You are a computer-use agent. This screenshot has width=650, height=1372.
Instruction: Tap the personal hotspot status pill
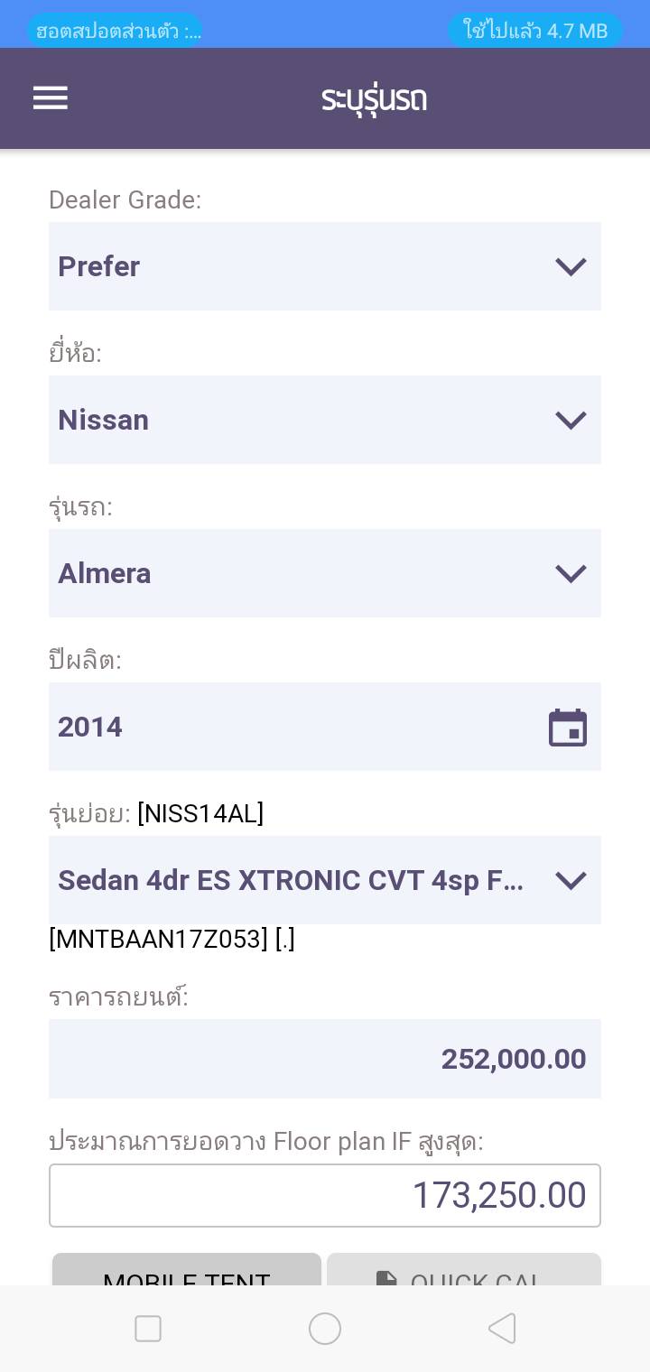point(115,31)
